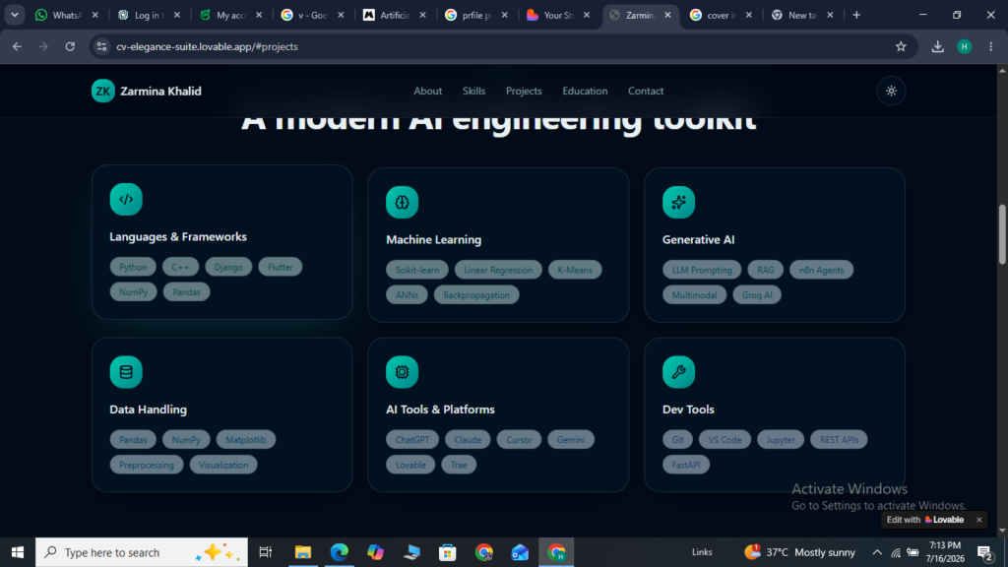Image resolution: width=1008 pixels, height=567 pixels.
Task: Click the Languages & Frameworks code icon
Action: pyautogui.click(x=126, y=199)
